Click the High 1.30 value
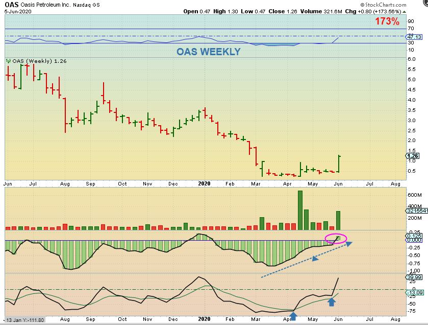This screenshot has width=428, height=325. pos(225,11)
